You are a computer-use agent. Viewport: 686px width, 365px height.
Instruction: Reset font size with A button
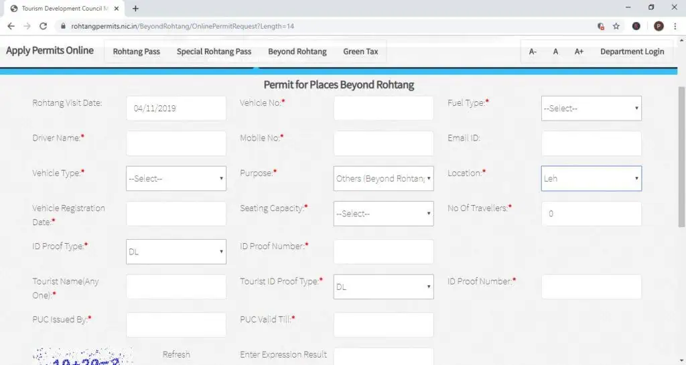555,52
